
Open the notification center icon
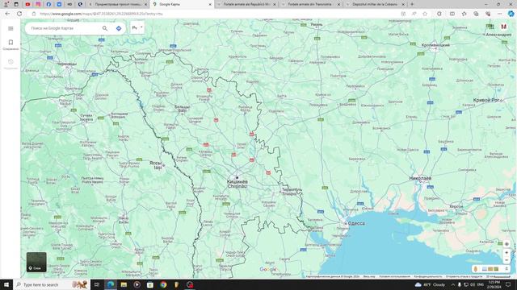pos(508,284)
